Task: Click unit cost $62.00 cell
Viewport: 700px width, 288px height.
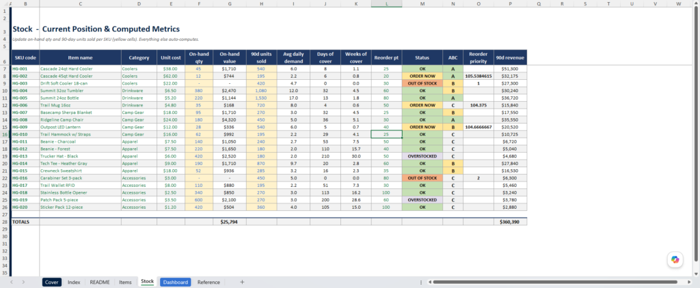Action: 171,76
